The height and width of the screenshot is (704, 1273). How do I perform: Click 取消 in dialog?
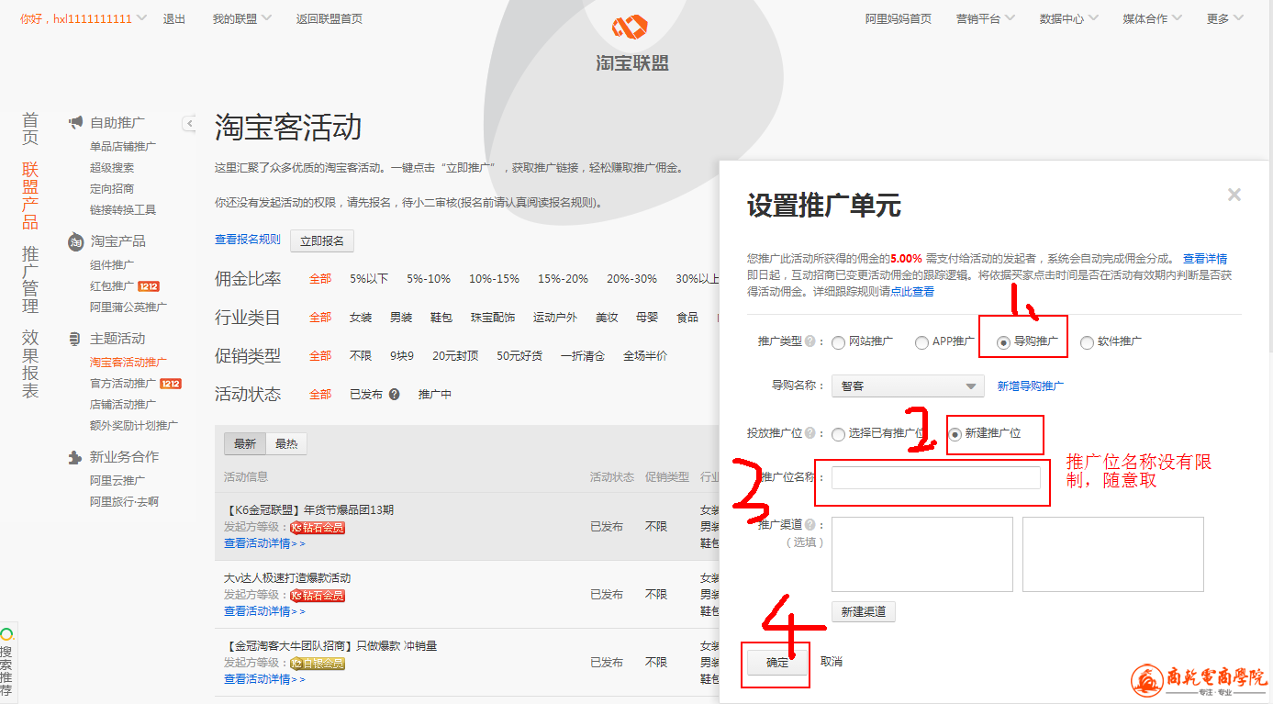(832, 662)
